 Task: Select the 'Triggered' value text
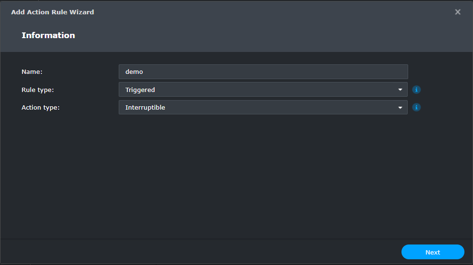tap(140, 90)
